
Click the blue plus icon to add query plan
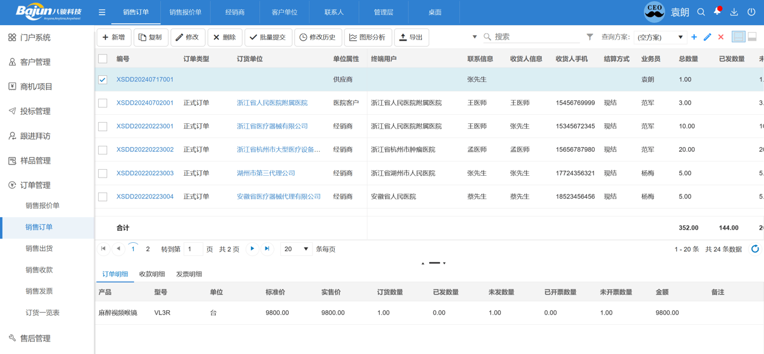694,36
